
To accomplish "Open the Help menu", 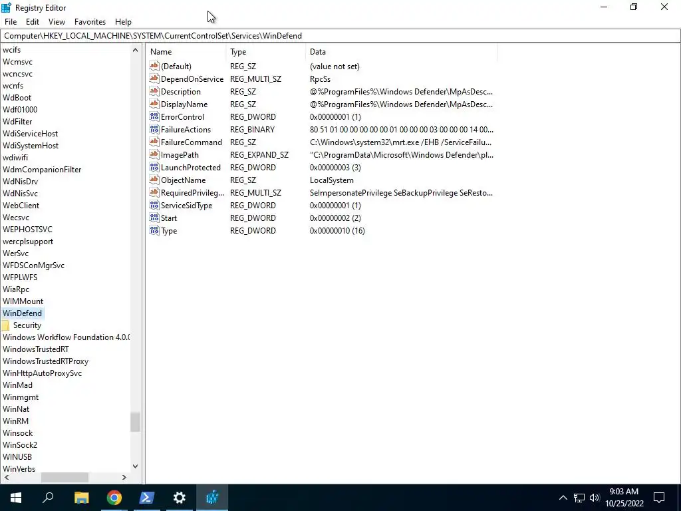I will point(123,22).
